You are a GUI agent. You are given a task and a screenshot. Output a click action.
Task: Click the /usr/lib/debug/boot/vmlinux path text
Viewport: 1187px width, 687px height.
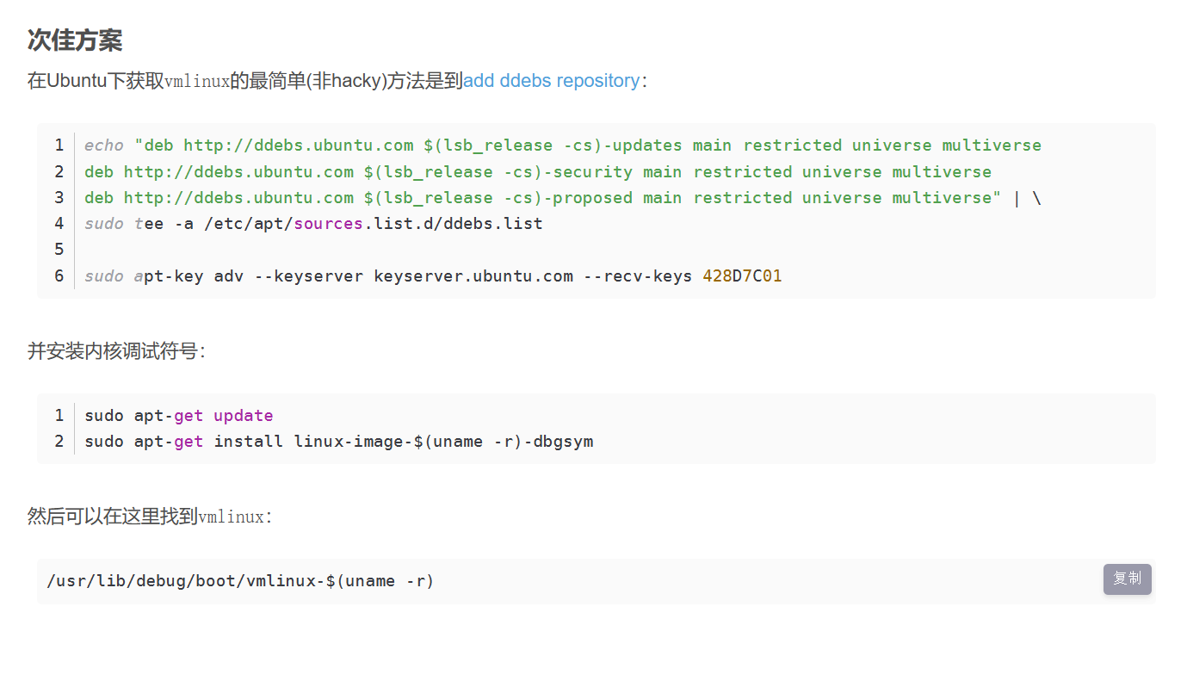(x=240, y=581)
